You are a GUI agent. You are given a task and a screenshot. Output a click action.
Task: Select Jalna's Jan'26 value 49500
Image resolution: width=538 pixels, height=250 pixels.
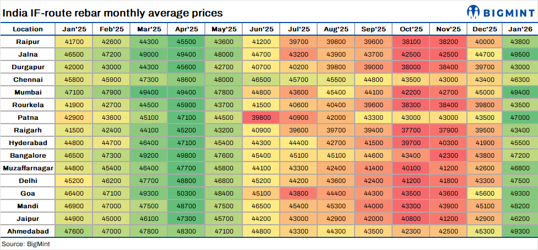click(520, 54)
